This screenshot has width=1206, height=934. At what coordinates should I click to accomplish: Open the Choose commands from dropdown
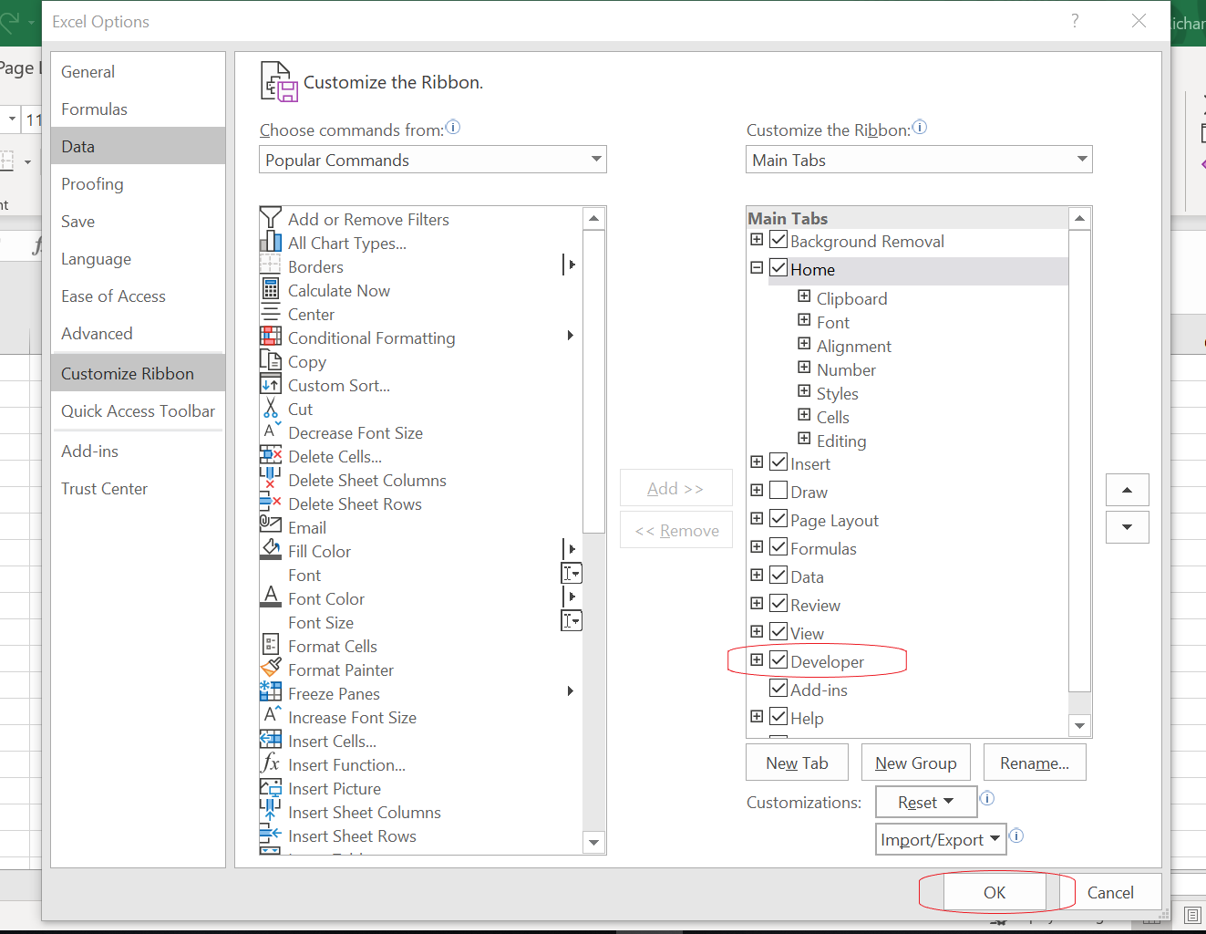433,160
